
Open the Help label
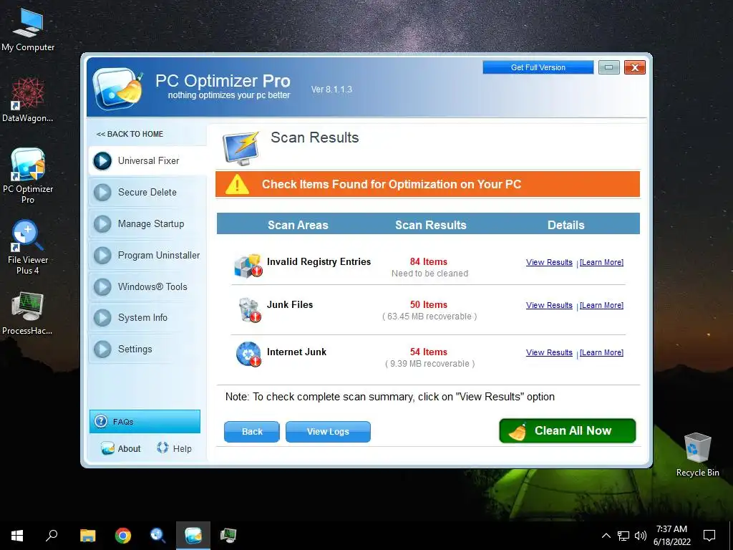183,449
